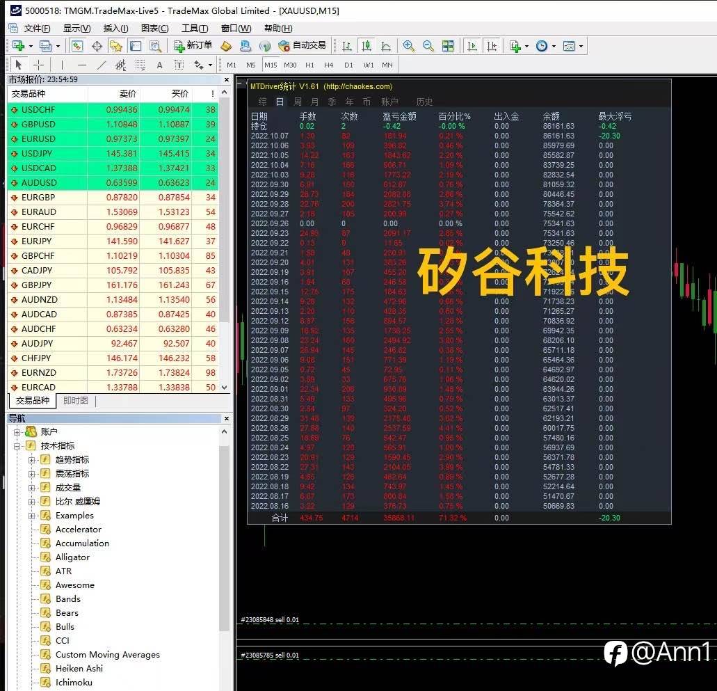Click the 新订单 new order button
The height and width of the screenshot is (691, 717).
point(193,45)
